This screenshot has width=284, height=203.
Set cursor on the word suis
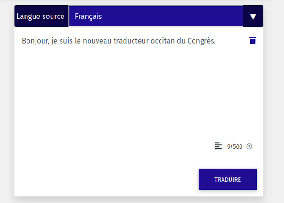[68, 41]
